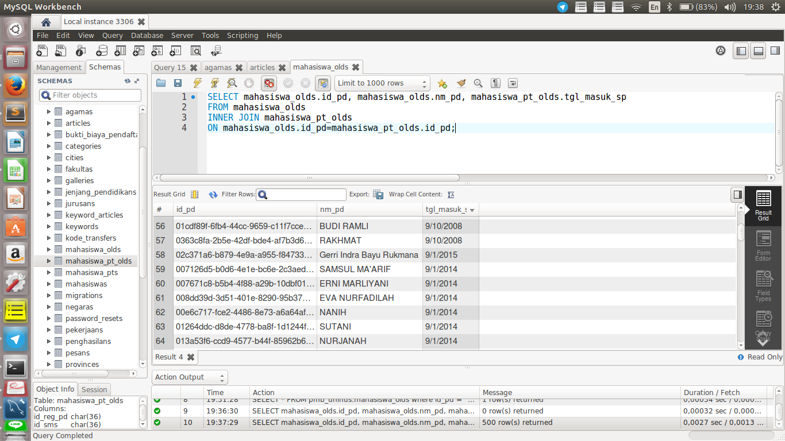The image size is (785, 441).
Task: Run EXPLAIN on current statement
Action: click(232, 83)
